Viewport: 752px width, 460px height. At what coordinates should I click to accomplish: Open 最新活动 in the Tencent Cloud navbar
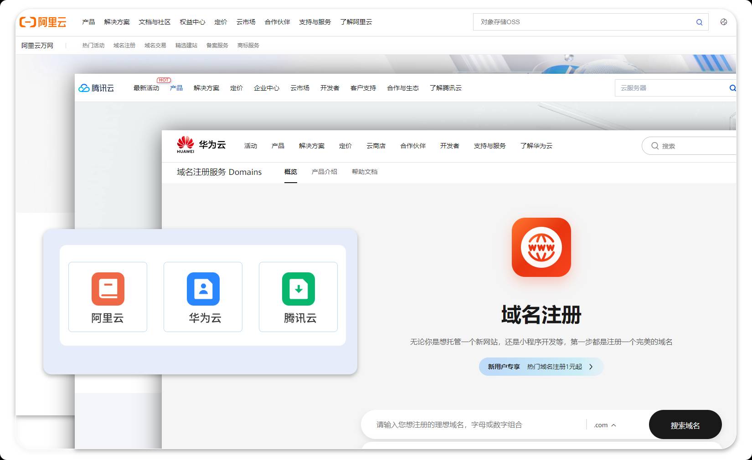[x=146, y=88]
